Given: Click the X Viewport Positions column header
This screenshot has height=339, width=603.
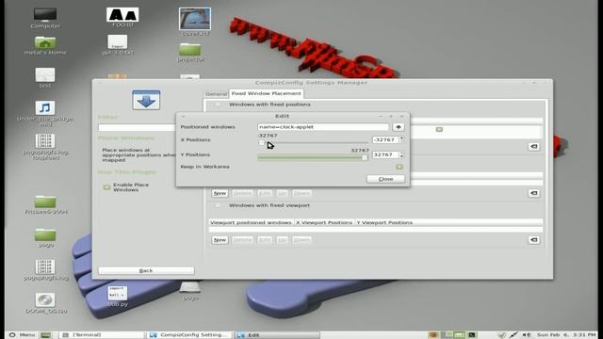Looking at the screenshot, I should pos(324,222).
